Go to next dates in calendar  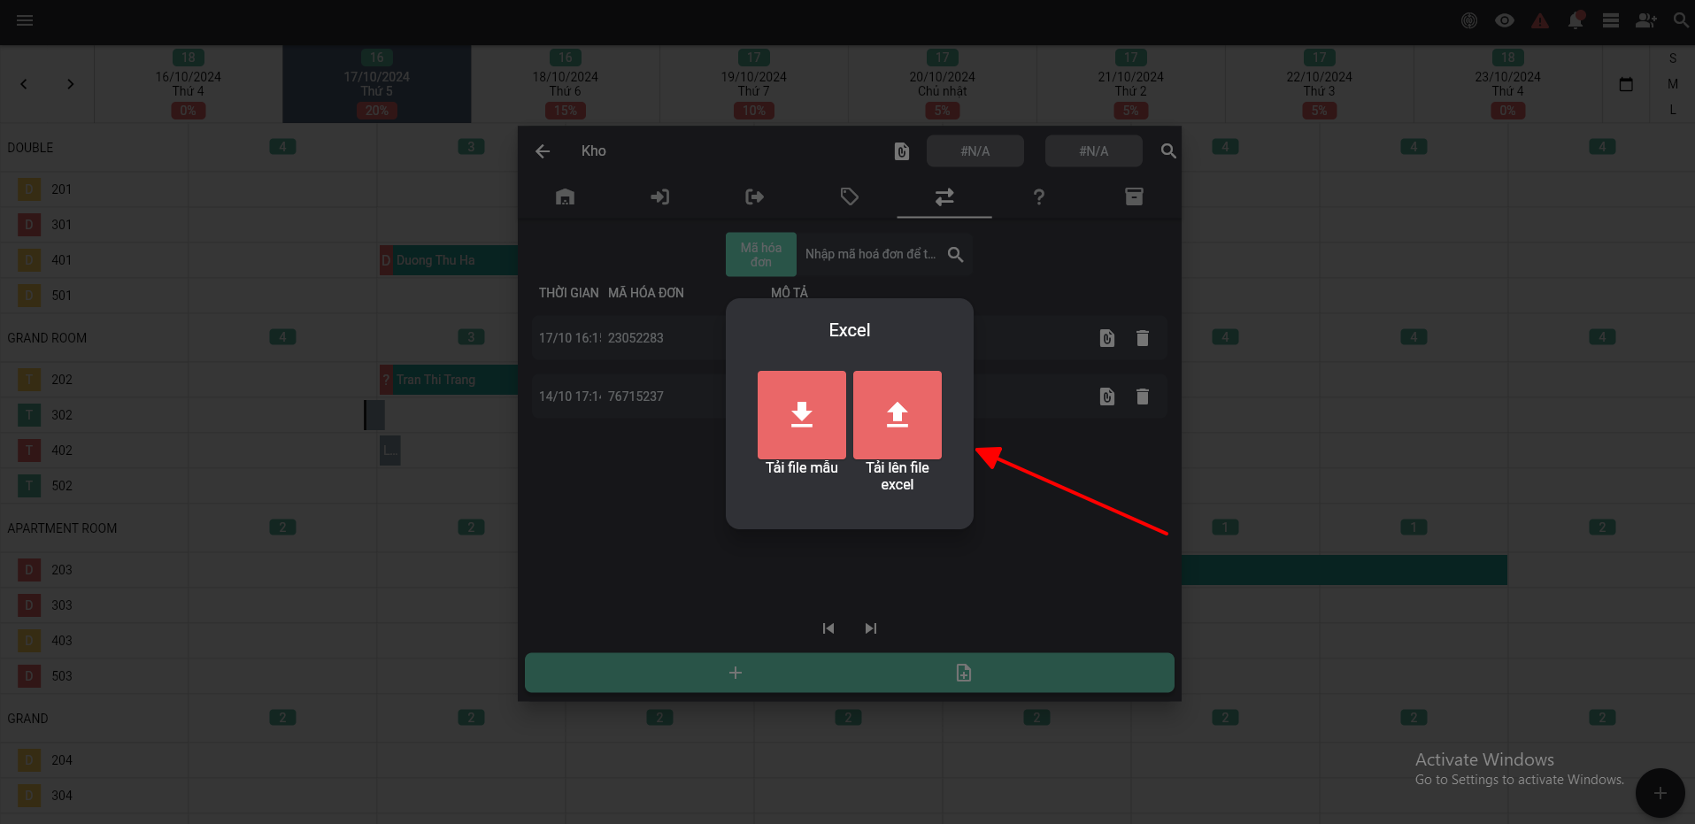(x=71, y=84)
